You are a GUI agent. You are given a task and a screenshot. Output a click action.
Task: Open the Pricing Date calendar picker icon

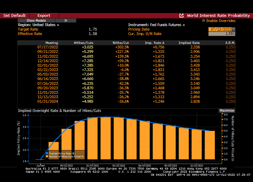234,29
